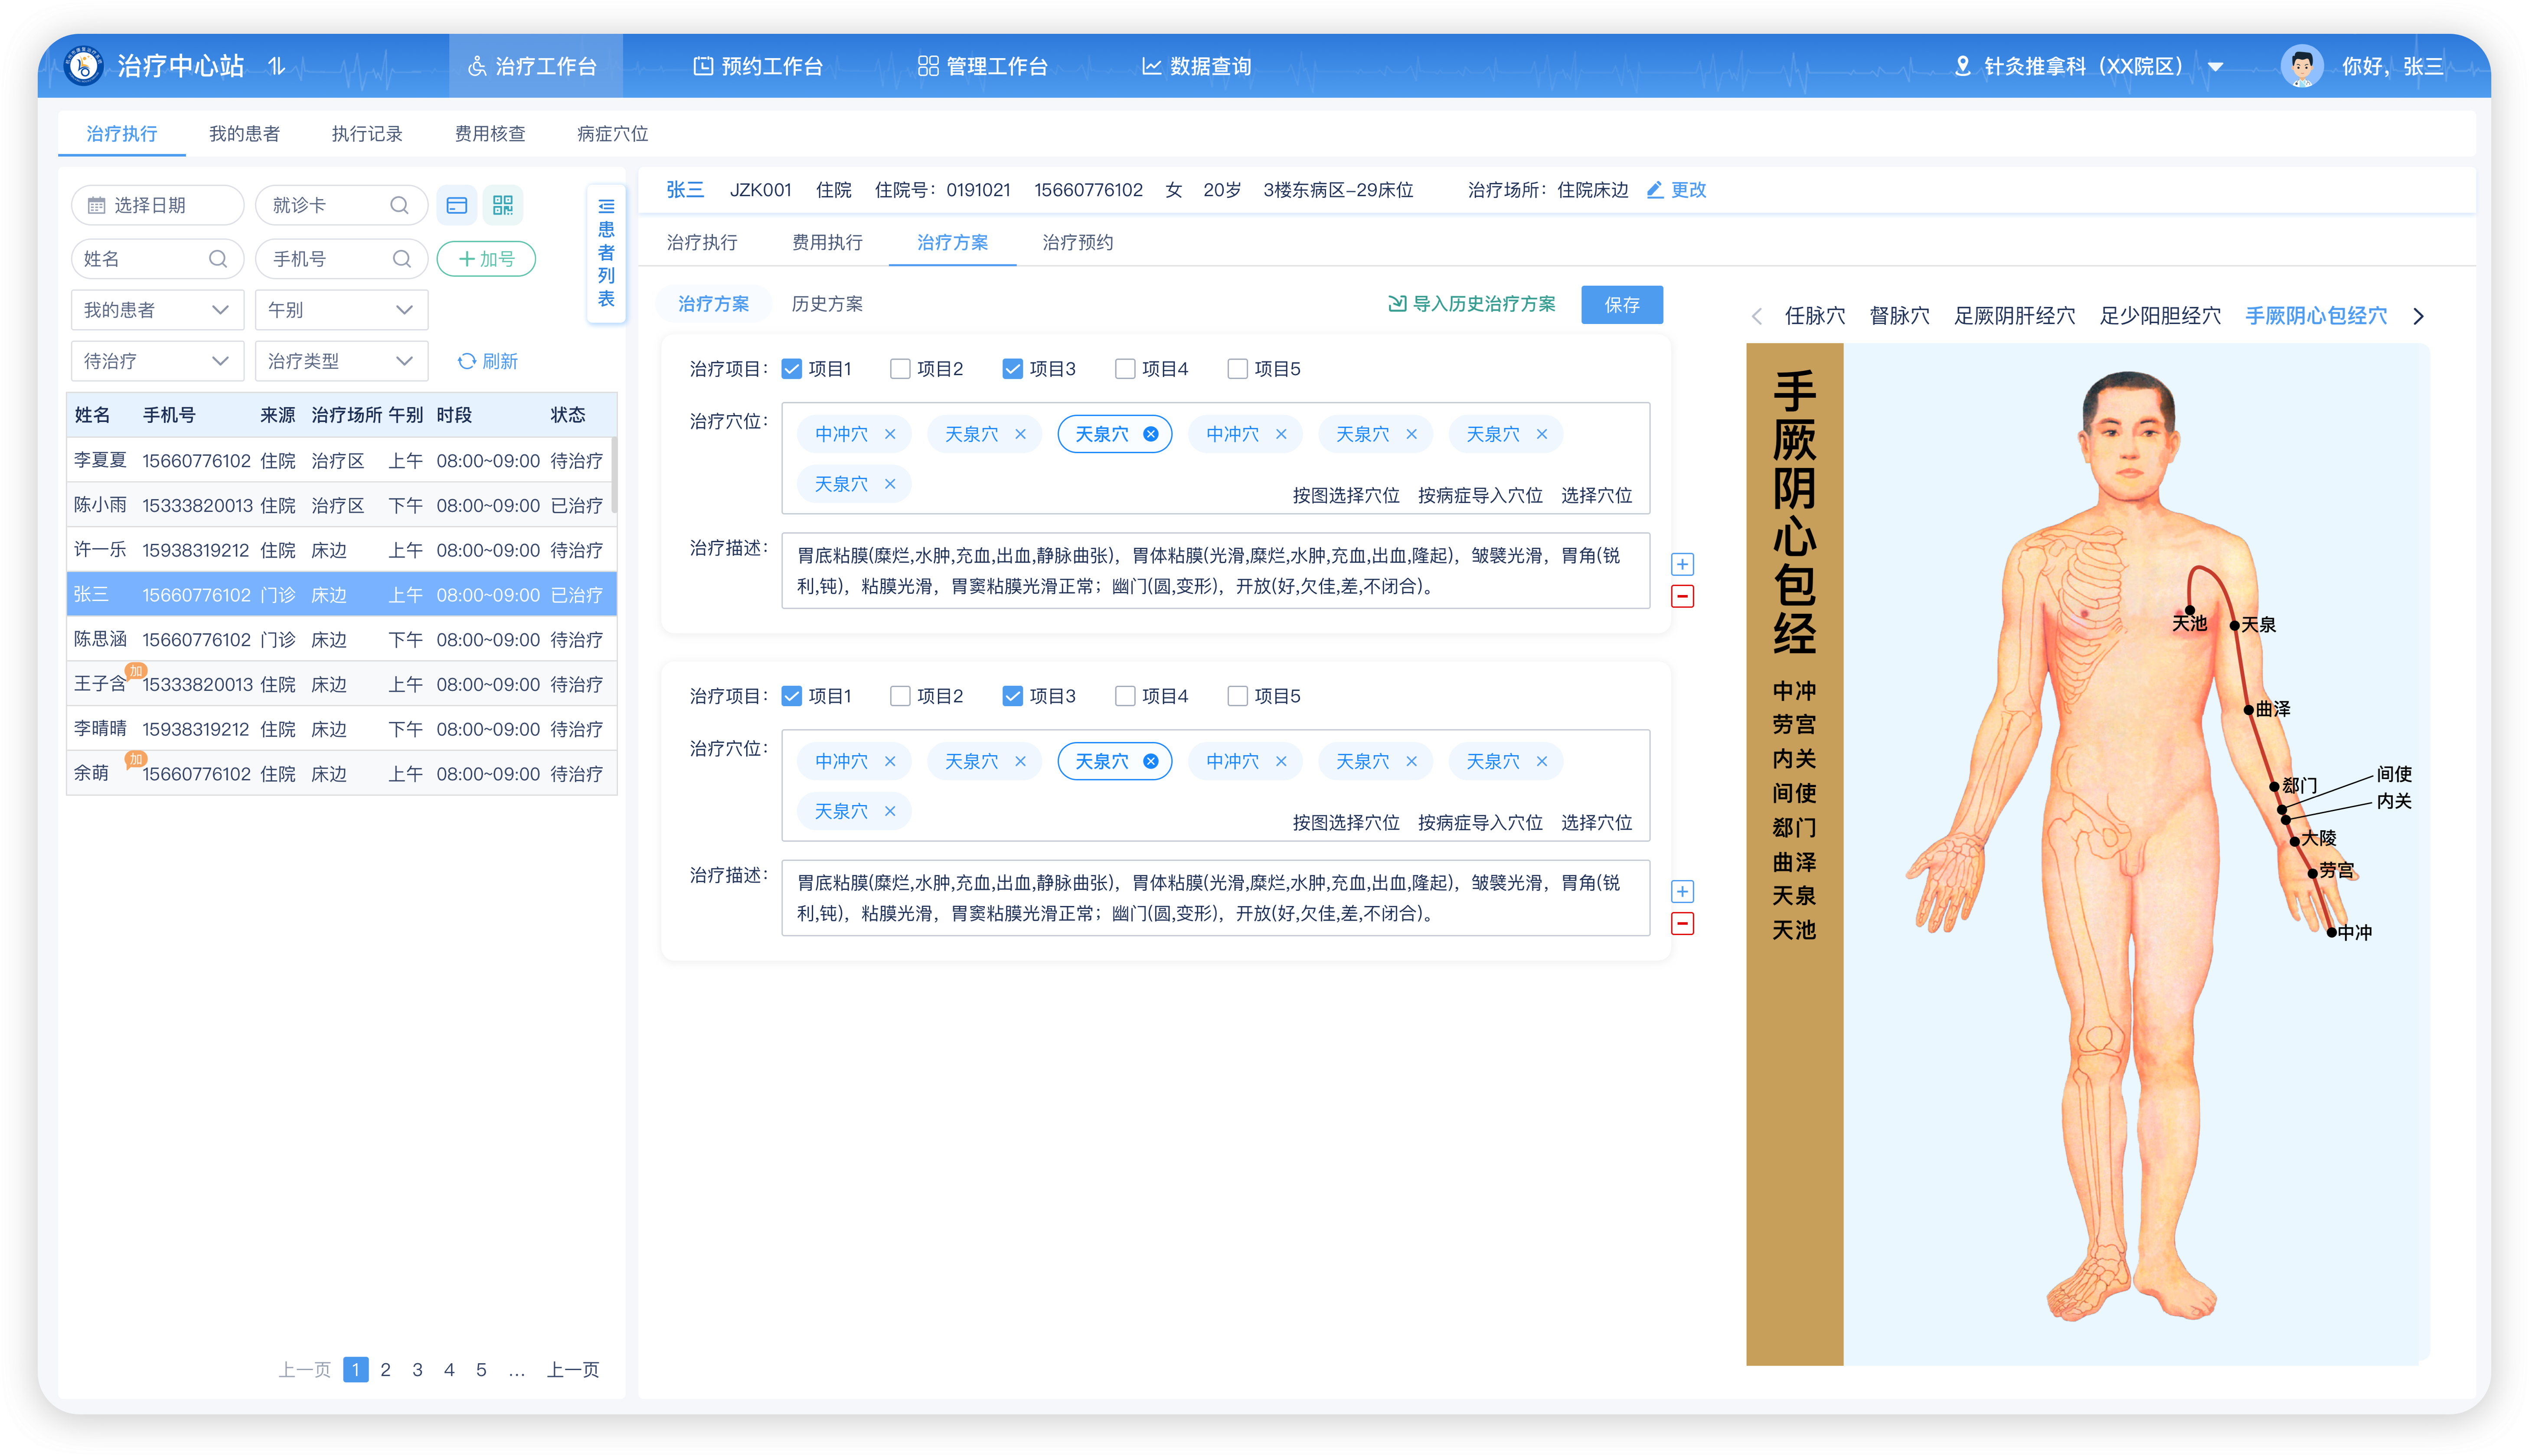Switch to grid QR view icon
The width and height of the screenshot is (2529, 1456).
(x=503, y=205)
